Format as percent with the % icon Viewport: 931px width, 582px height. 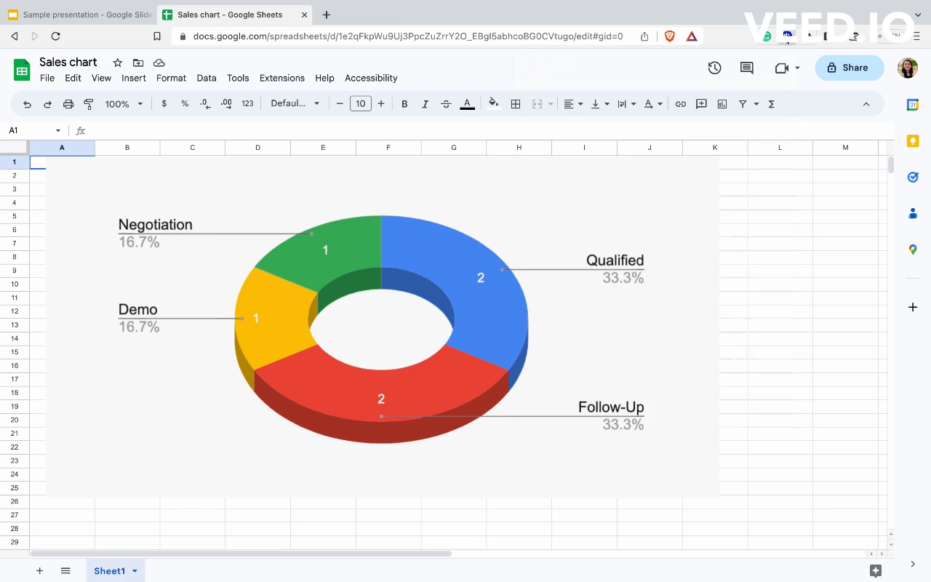[185, 104]
